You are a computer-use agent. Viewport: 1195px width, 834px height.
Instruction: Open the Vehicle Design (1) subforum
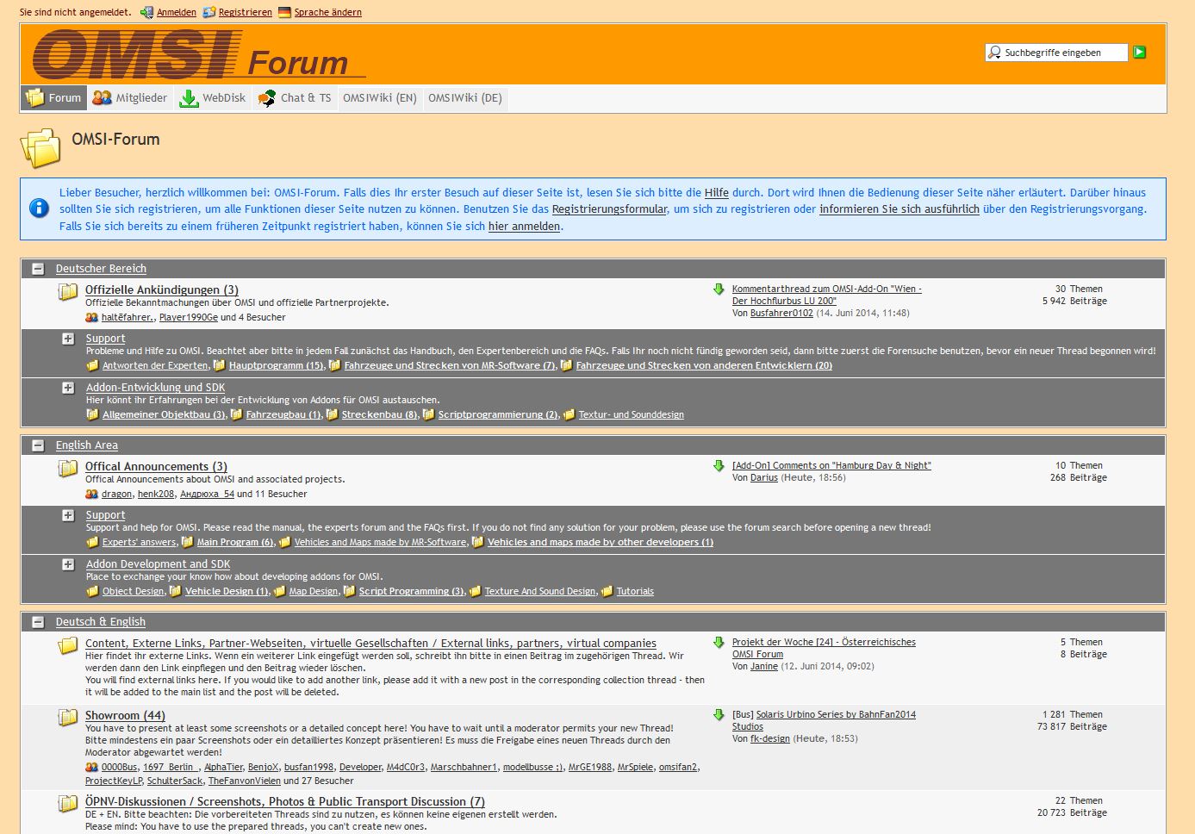[x=227, y=591]
